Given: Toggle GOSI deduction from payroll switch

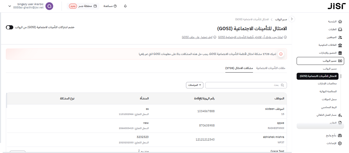Looking at the screenshot, I should (x=9, y=27).
